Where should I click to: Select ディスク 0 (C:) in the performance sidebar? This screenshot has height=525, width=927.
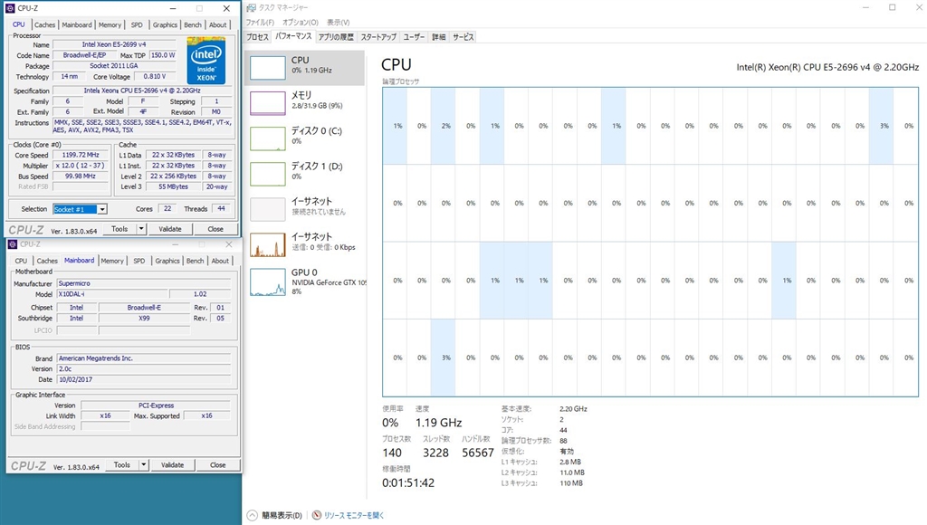[304, 138]
